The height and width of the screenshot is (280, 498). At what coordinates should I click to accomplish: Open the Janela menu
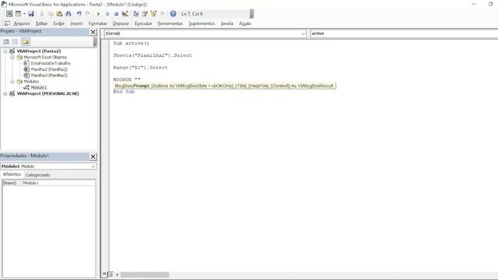click(x=226, y=23)
